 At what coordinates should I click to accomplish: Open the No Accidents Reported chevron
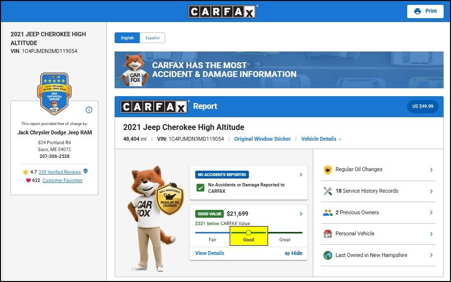pyautogui.click(x=301, y=175)
